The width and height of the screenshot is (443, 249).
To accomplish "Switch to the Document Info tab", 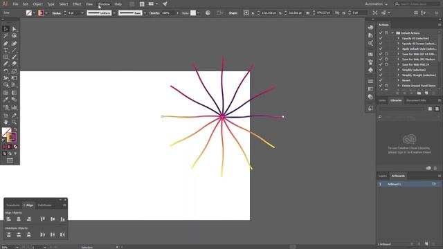I will pyautogui.click(x=416, y=100).
